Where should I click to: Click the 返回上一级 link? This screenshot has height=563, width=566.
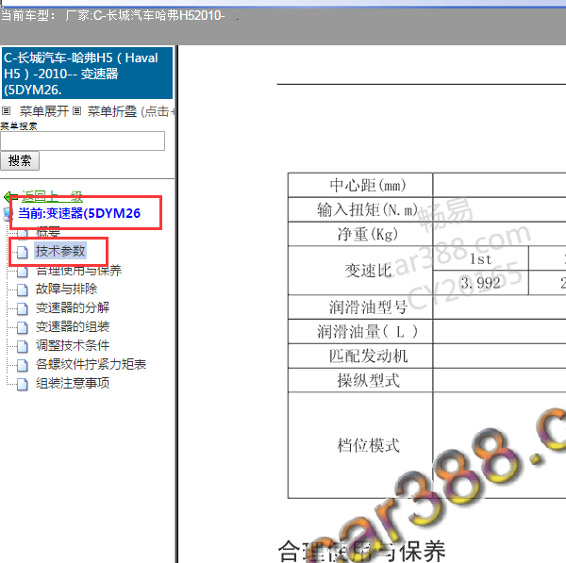click(52, 197)
